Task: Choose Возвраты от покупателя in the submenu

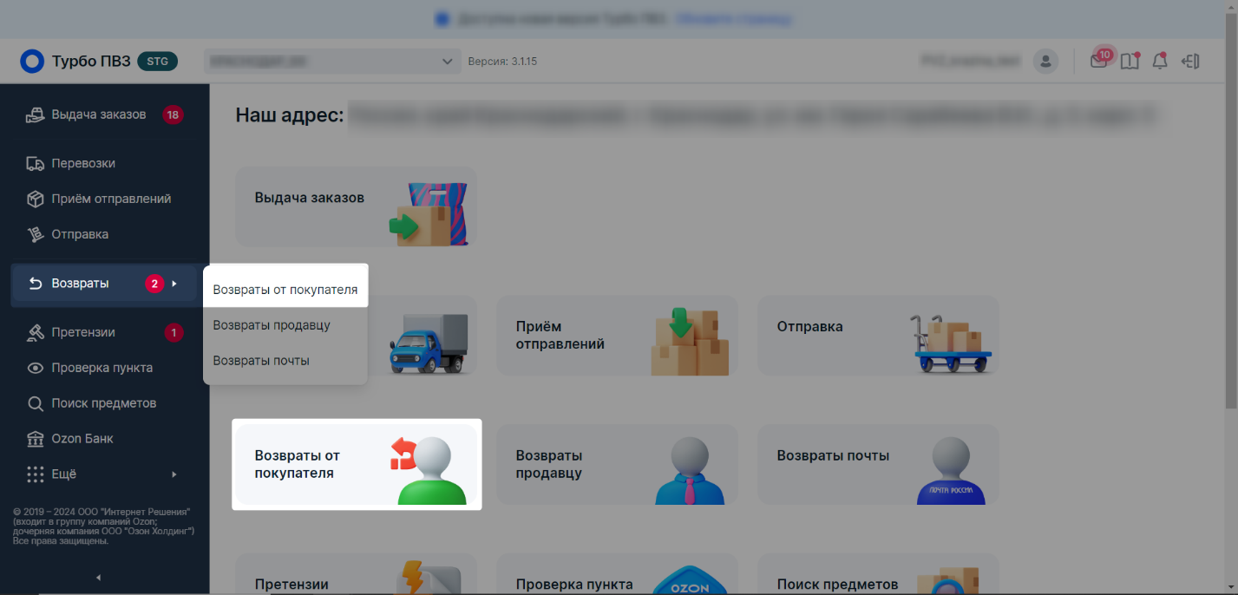Action: [x=285, y=290]
